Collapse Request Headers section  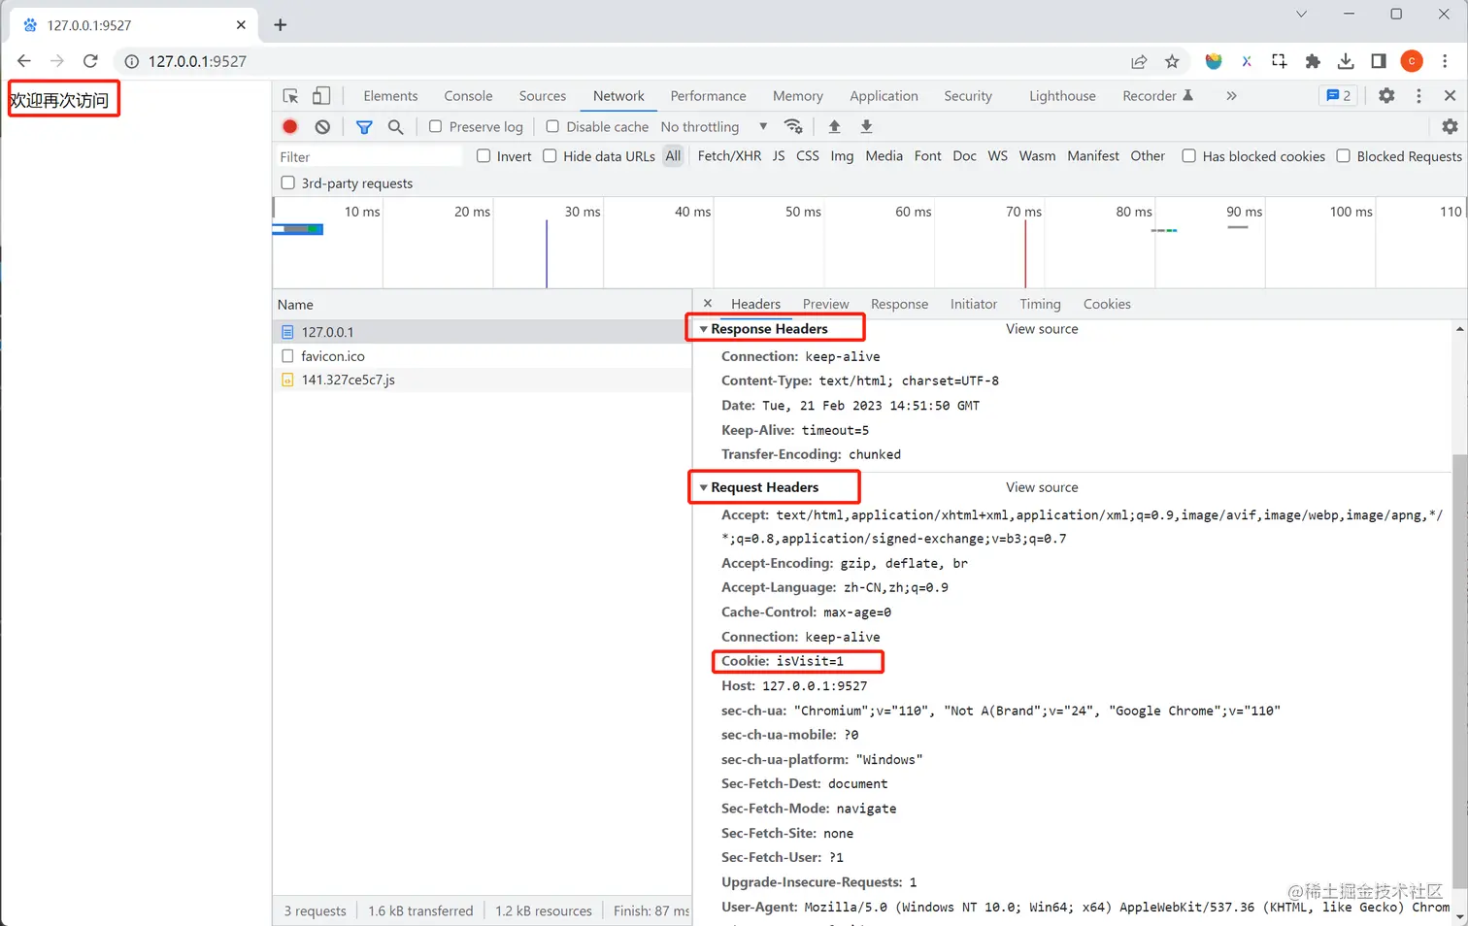pos(704,487)
